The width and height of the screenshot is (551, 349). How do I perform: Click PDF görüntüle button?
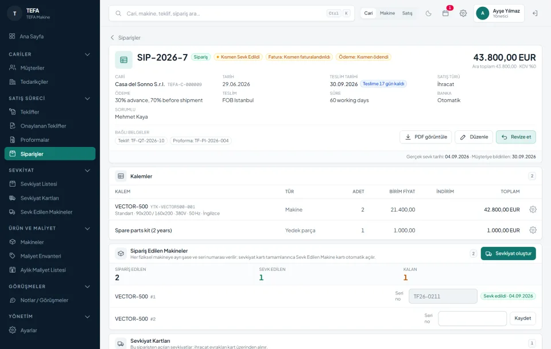point(426,137)
